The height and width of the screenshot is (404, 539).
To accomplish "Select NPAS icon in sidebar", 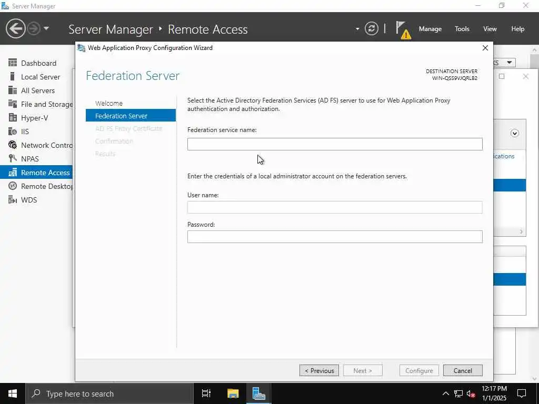I will click(13, 158).
